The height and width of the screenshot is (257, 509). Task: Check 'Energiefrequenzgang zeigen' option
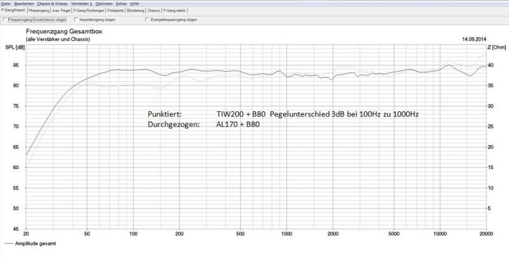146,20
